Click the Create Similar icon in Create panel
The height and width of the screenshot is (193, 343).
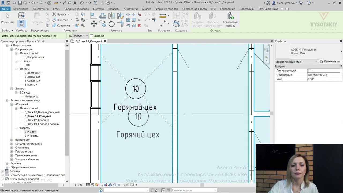pos(176,24)
